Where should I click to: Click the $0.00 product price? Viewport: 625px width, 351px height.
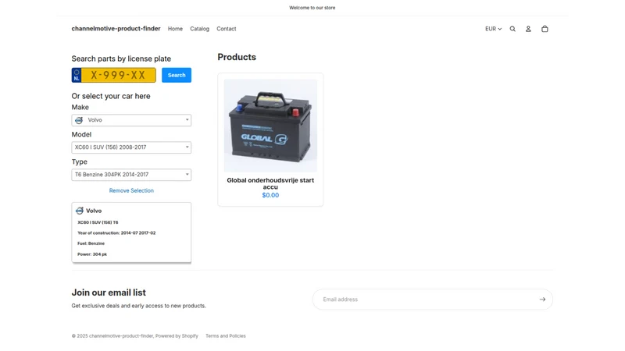(x=270, y=195)
